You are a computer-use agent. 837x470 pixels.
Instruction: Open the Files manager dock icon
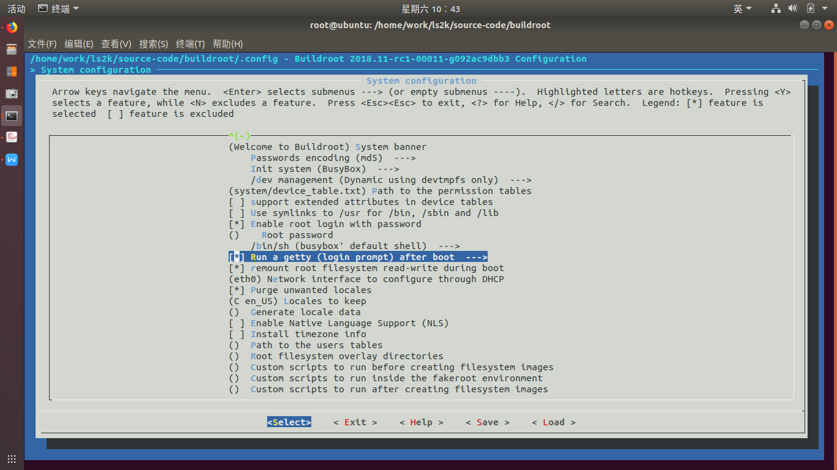(x=12, y=50)
